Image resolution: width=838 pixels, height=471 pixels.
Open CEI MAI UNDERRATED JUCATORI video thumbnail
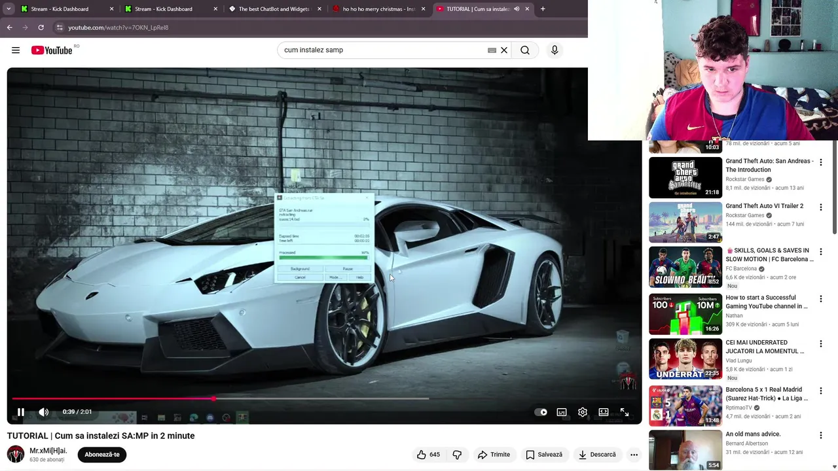pos(685,358)
